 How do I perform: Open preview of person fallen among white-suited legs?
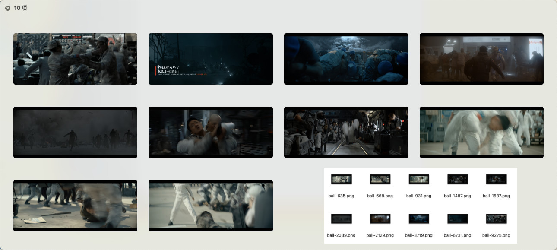point(211,206)
